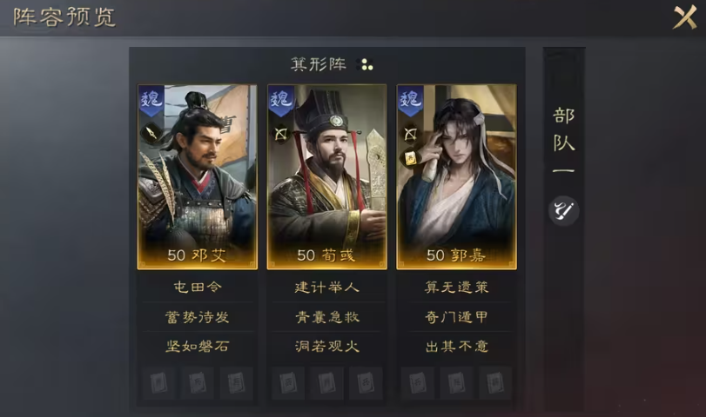Close the 阵容预览 lineup preview screen

click(685, 17)
